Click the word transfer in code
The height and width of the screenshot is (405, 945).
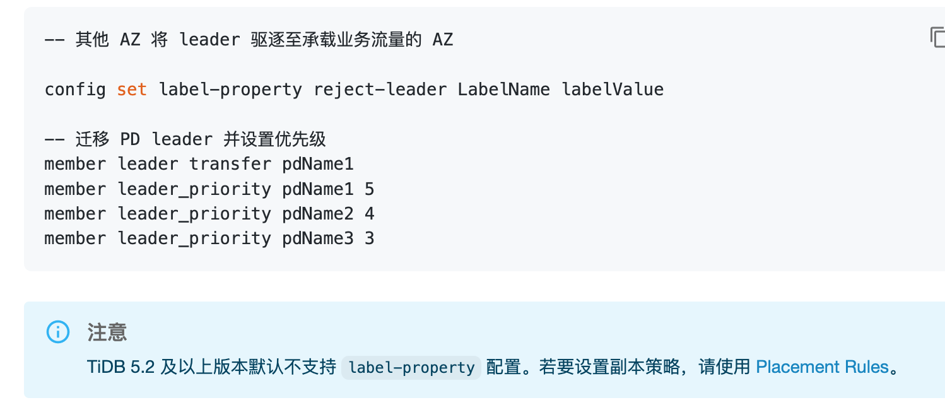230,164
